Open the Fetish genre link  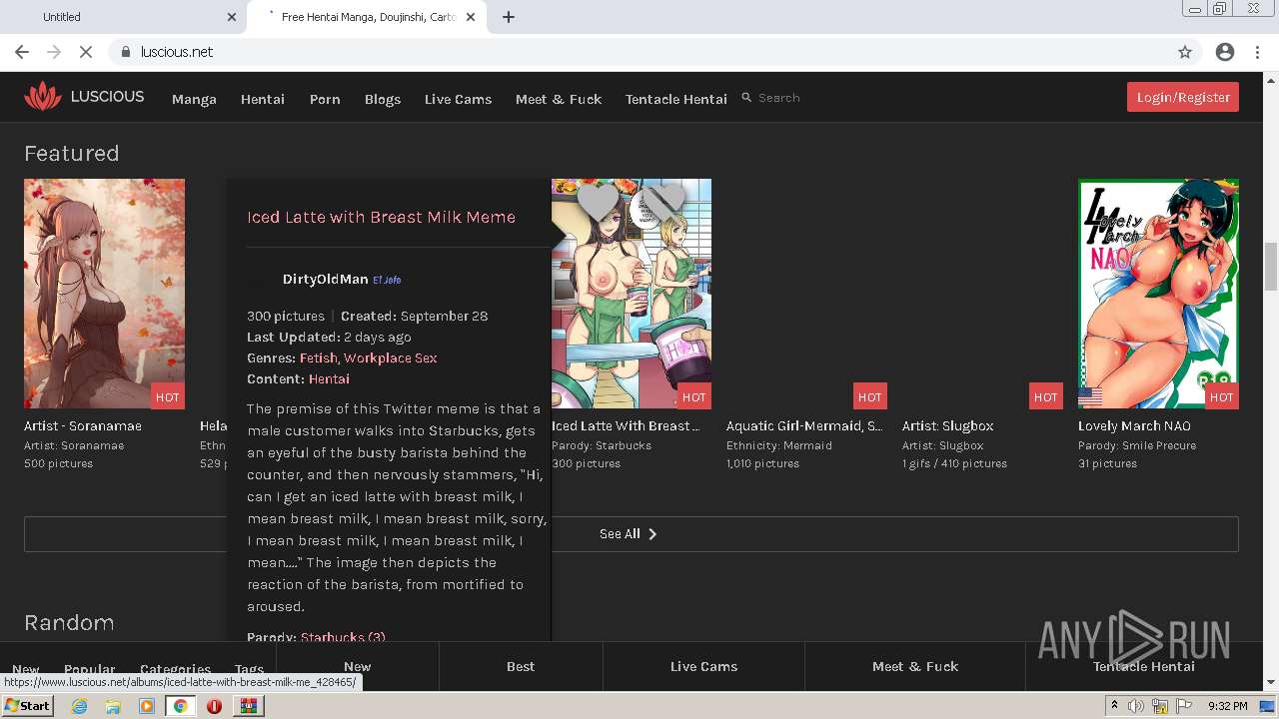pyautogui.click(x=318, y=358)
